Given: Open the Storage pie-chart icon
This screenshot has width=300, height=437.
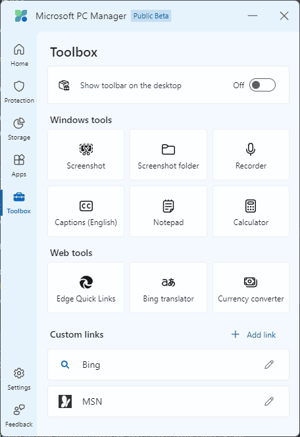Looking at the screenshot, I should click(x=19, y=123).
